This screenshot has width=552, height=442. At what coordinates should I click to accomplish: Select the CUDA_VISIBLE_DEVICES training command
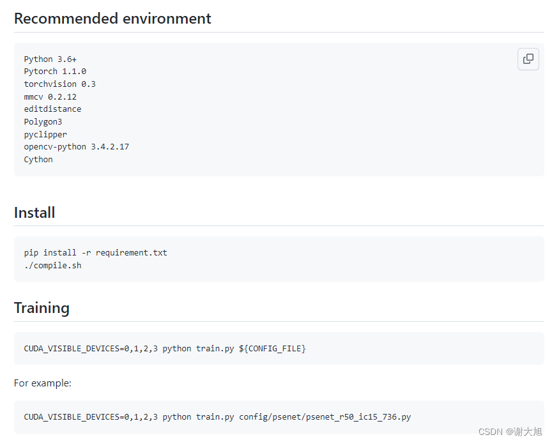pyautogui.click(x=165, y=348)
